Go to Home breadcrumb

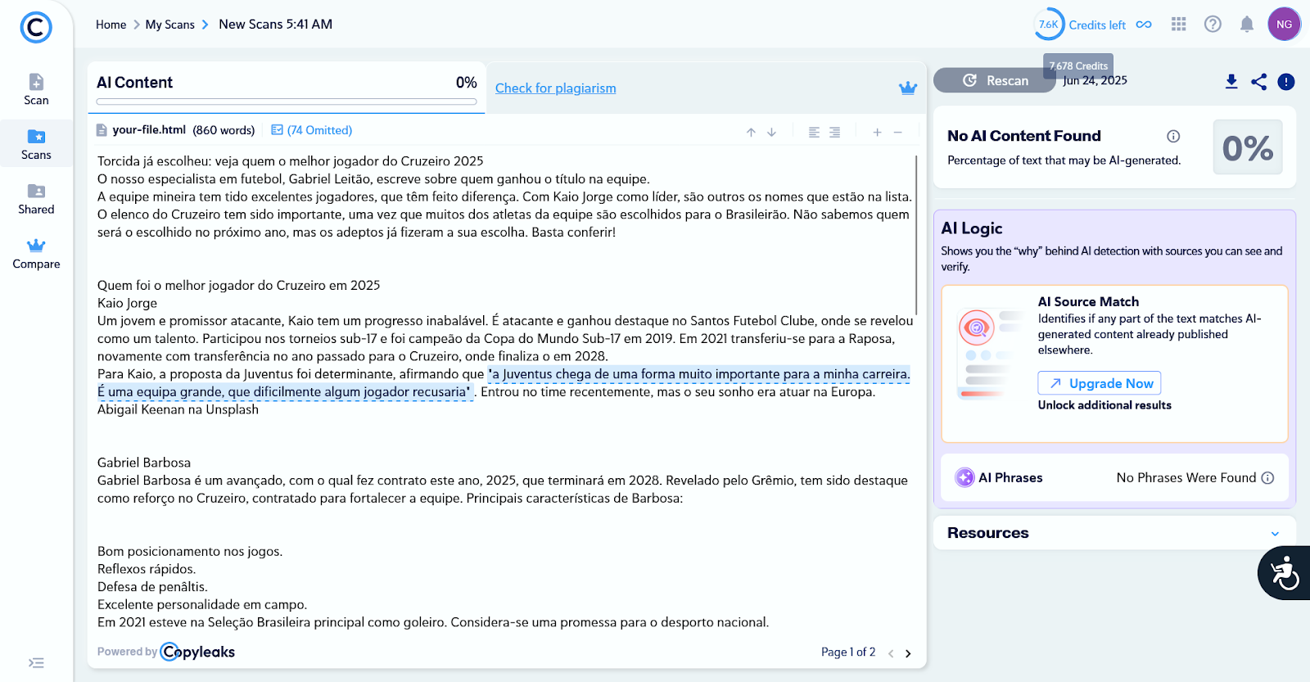(x=111, y=25)
